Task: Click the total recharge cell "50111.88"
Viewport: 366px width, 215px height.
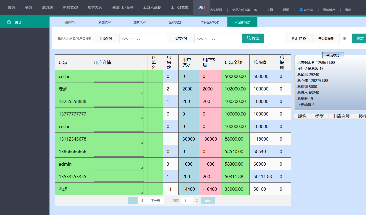Action: coord(263,176)
